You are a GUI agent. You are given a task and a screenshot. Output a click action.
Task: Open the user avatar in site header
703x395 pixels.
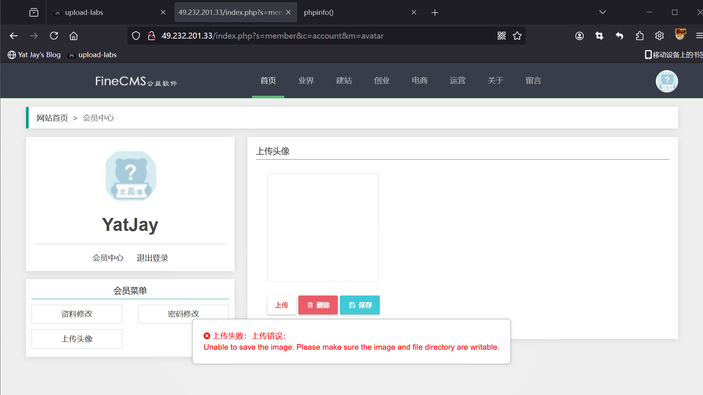click(667, 81)
